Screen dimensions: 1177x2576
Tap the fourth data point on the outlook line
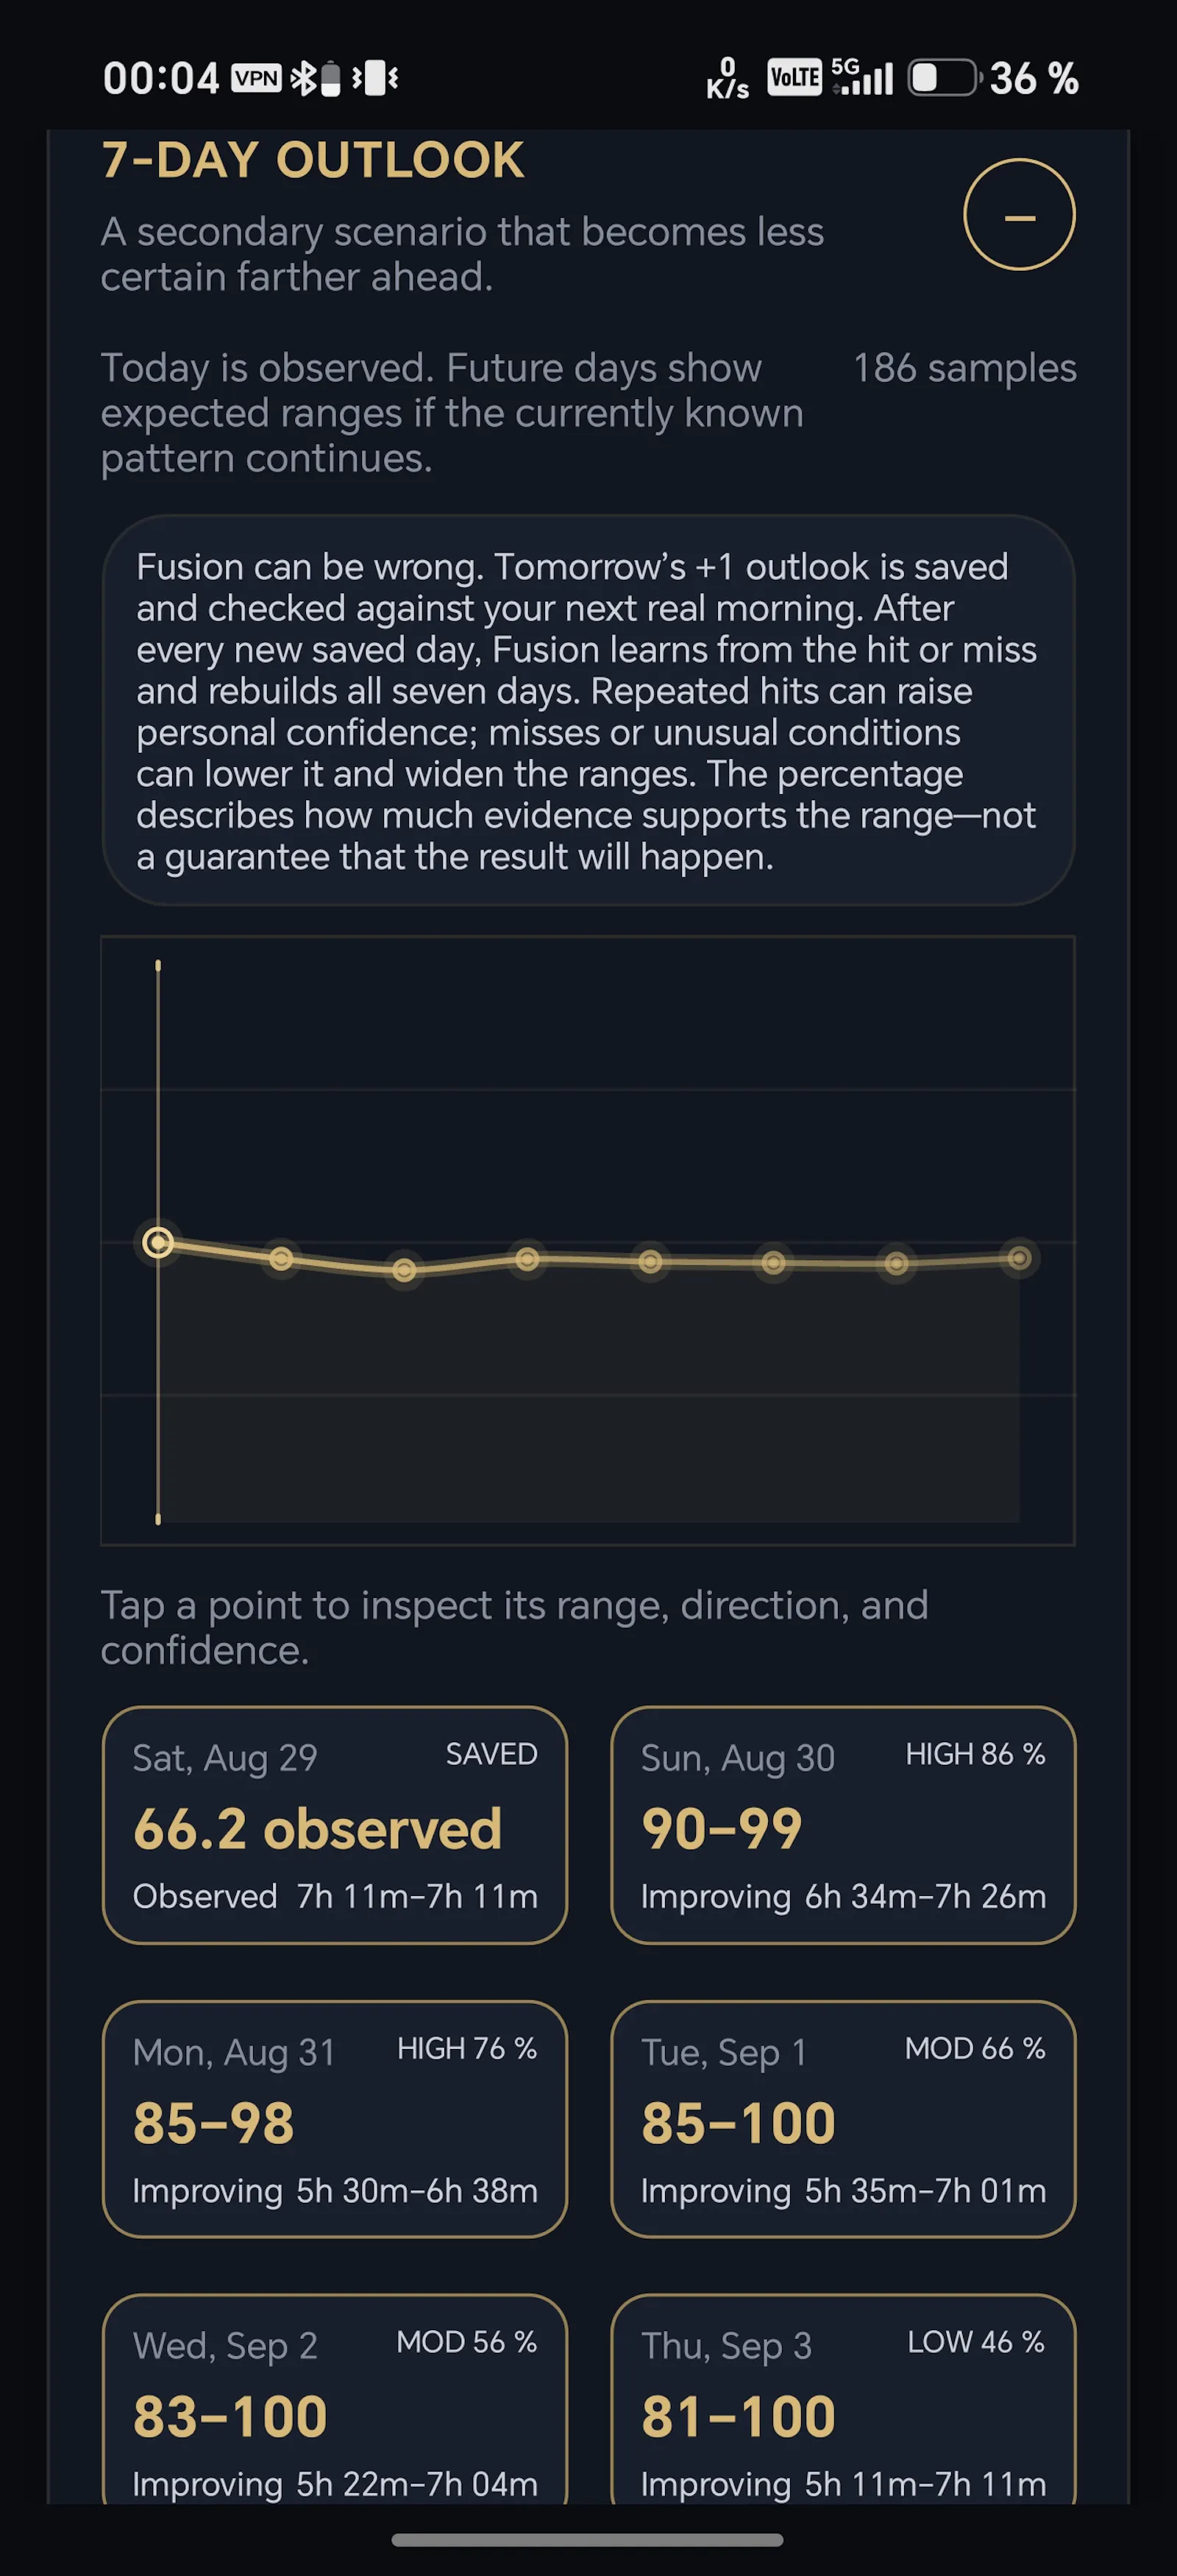(527, 1259)
